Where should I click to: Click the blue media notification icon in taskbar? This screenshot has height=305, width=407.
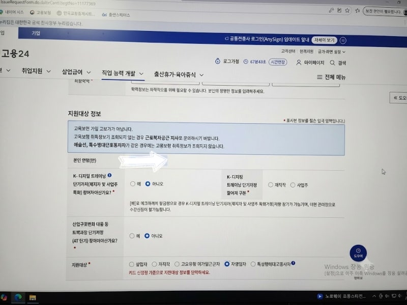point(320,296)
